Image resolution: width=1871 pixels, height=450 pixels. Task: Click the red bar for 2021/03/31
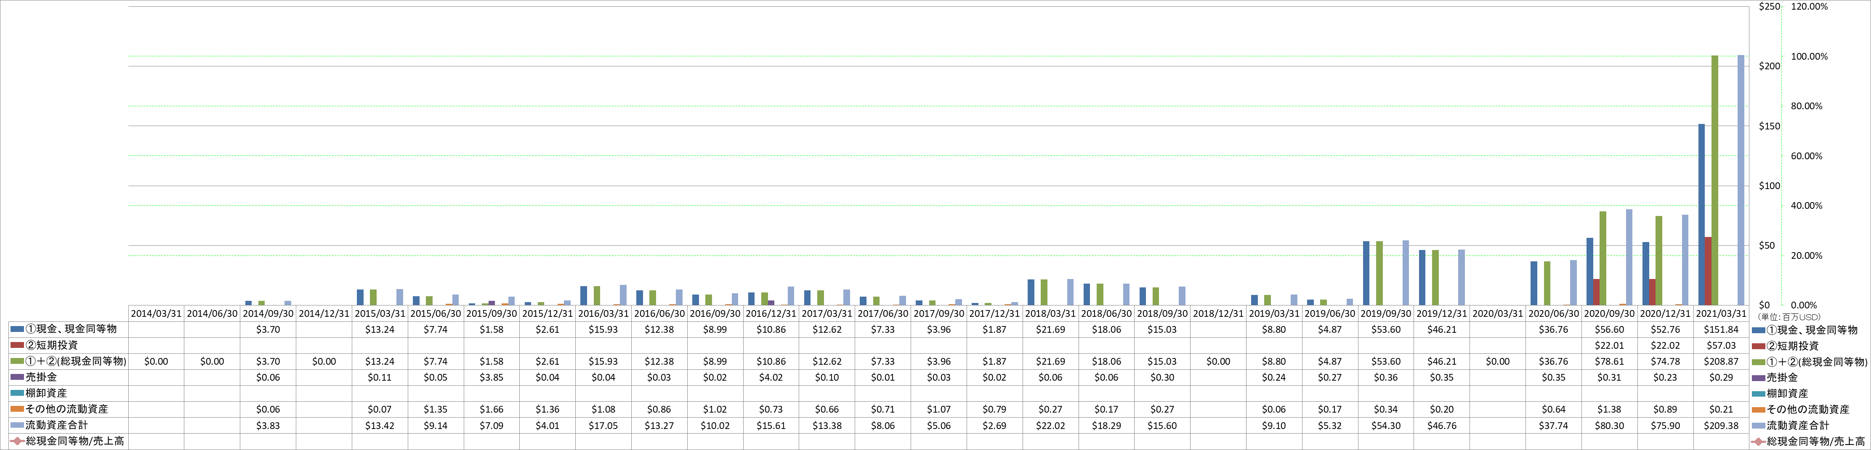1708,271
